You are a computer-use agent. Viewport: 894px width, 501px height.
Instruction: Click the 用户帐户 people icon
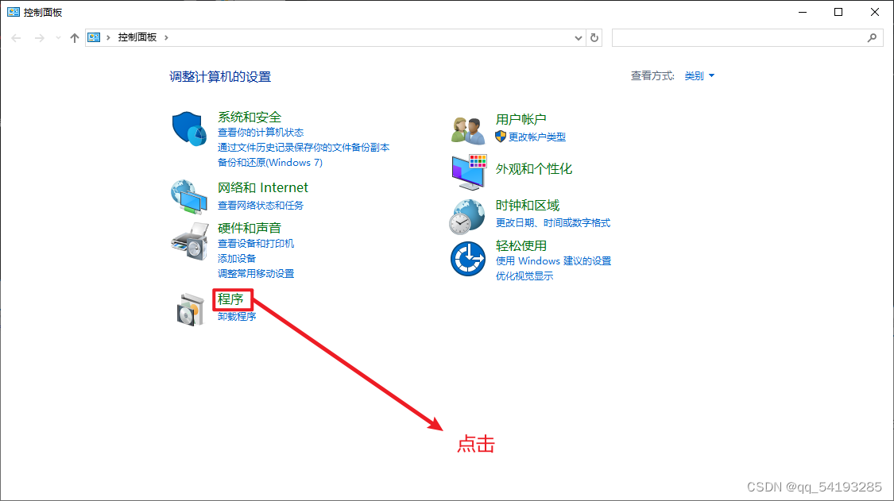coord(468,125)
